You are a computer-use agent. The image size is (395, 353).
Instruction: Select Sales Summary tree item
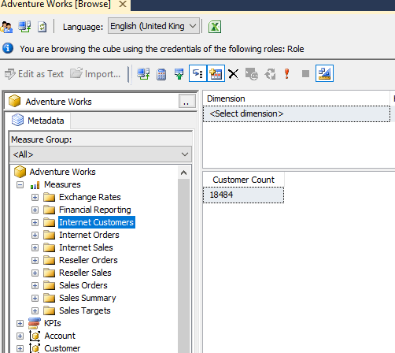(x=87, y=298)
